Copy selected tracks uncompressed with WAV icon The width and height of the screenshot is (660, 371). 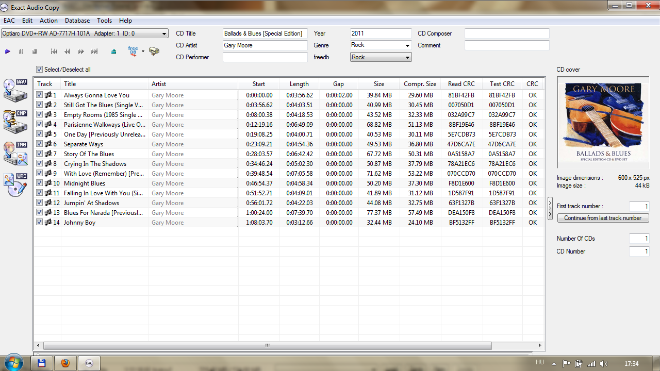[15, 90]
